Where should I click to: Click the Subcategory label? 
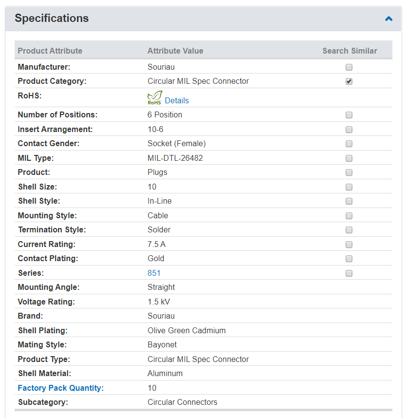[43, 402]
